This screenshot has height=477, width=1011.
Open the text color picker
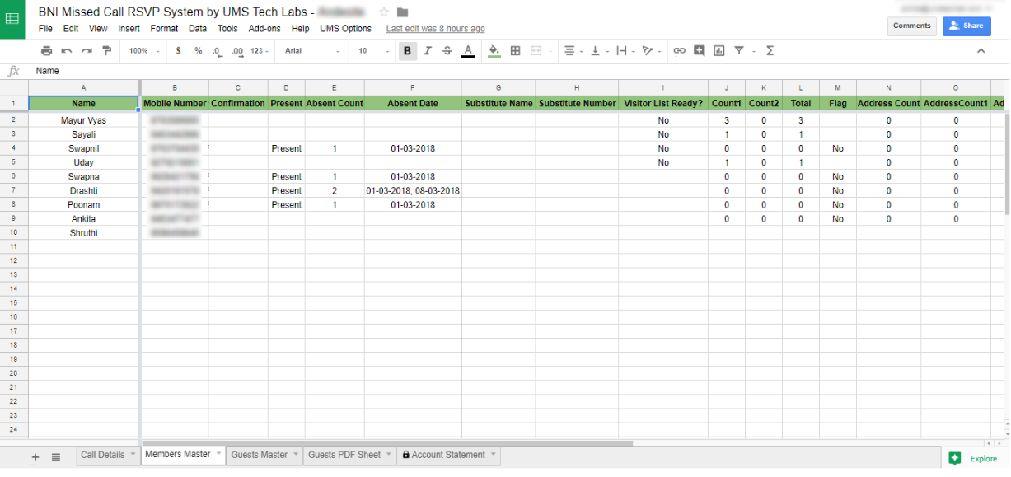point(468,51)
